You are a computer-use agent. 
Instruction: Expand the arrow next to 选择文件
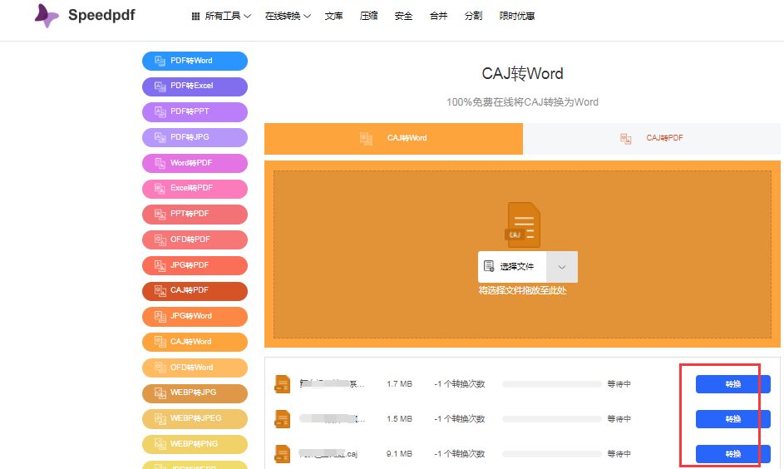click(562, 267)
